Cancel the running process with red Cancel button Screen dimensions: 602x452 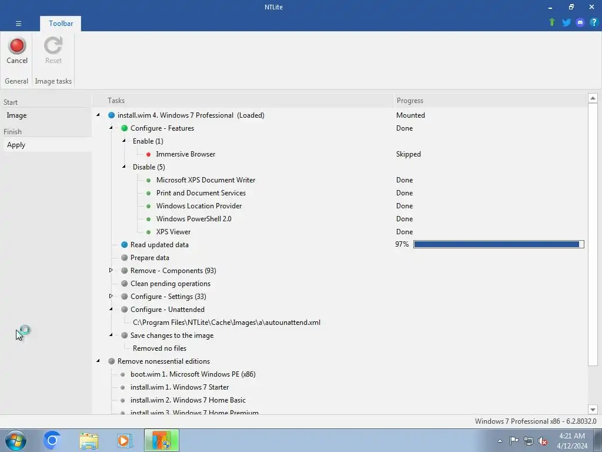pos(17,51)
